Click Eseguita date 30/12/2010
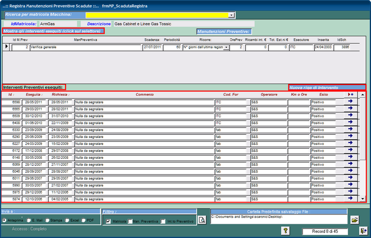 tap(34, 116)
